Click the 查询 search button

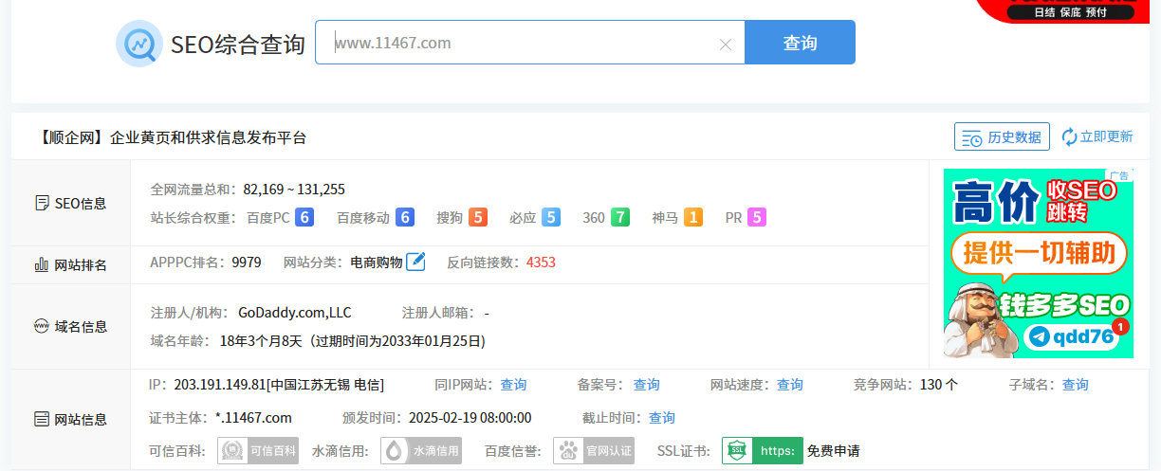tap(800, 43)
